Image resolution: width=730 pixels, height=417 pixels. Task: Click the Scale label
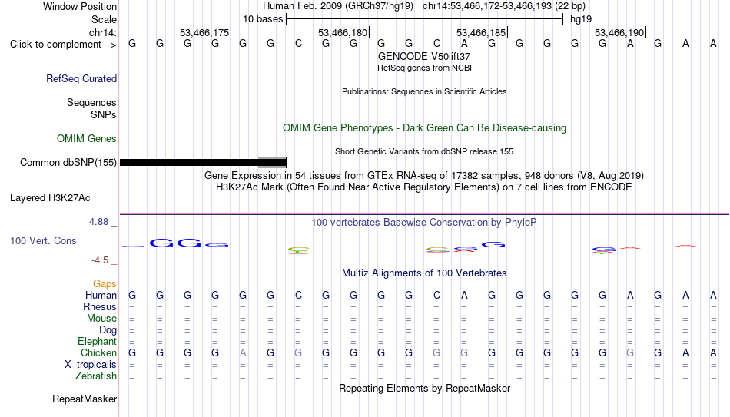(105, 19)
